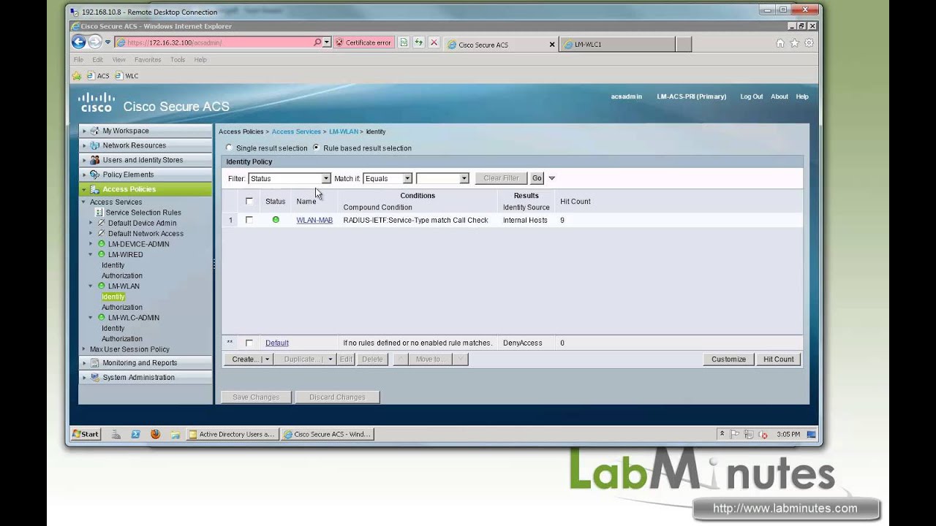936x526 pixels.
Task: Open the Filter Status dropdown
Action: 290,178
